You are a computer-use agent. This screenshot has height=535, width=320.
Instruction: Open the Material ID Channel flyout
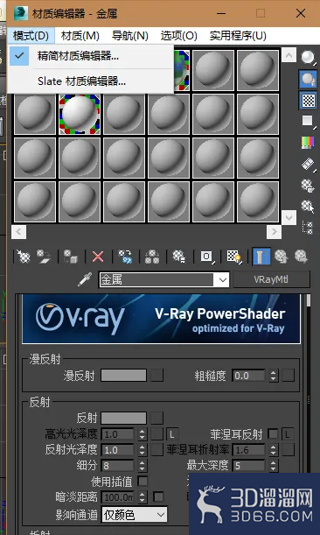(x=206, y=257)
